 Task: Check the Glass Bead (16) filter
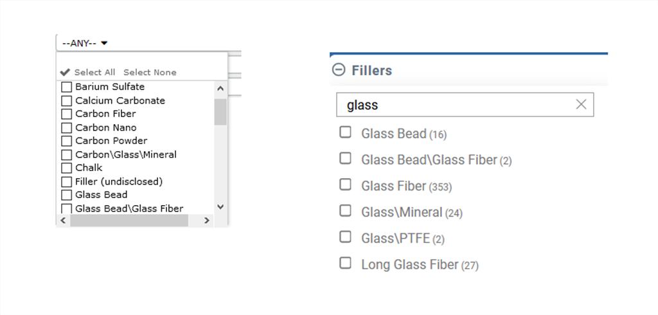(x=346, y=132)
